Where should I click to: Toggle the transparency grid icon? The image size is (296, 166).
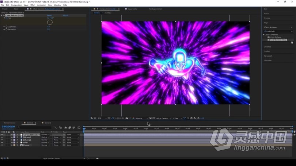(x=153, y=118)
